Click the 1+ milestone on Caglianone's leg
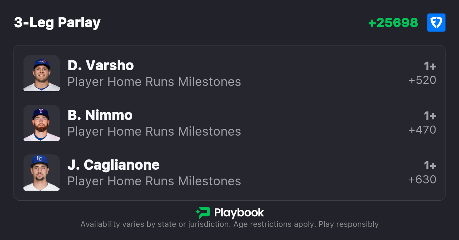This screenshot has height=240, width=459. point(430,166)
